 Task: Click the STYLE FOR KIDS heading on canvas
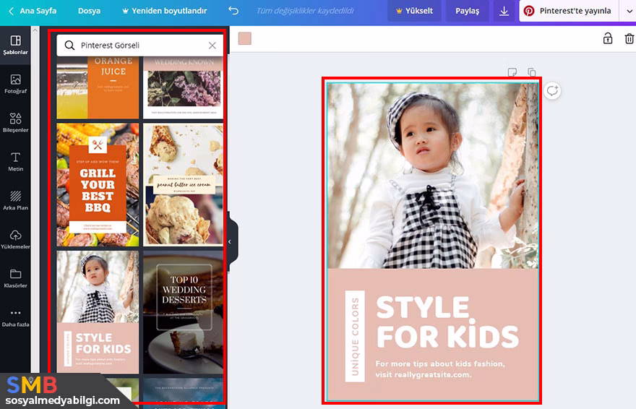(447, 322)
